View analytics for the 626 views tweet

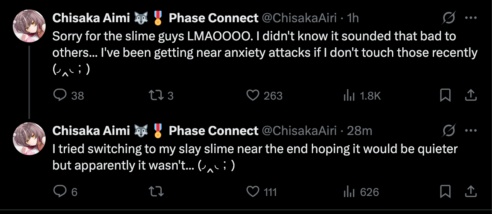pos(349,191)
